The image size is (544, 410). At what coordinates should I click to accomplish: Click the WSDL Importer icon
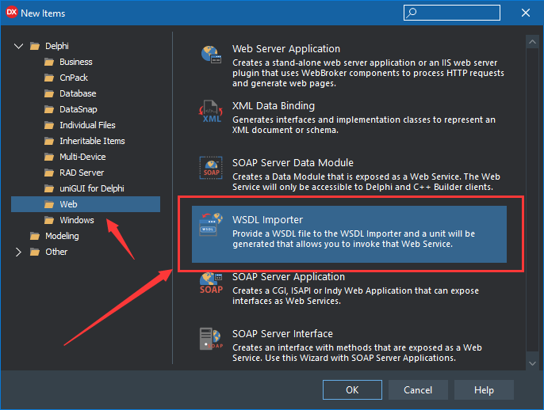pyautogui.click(x=211, y=225)
